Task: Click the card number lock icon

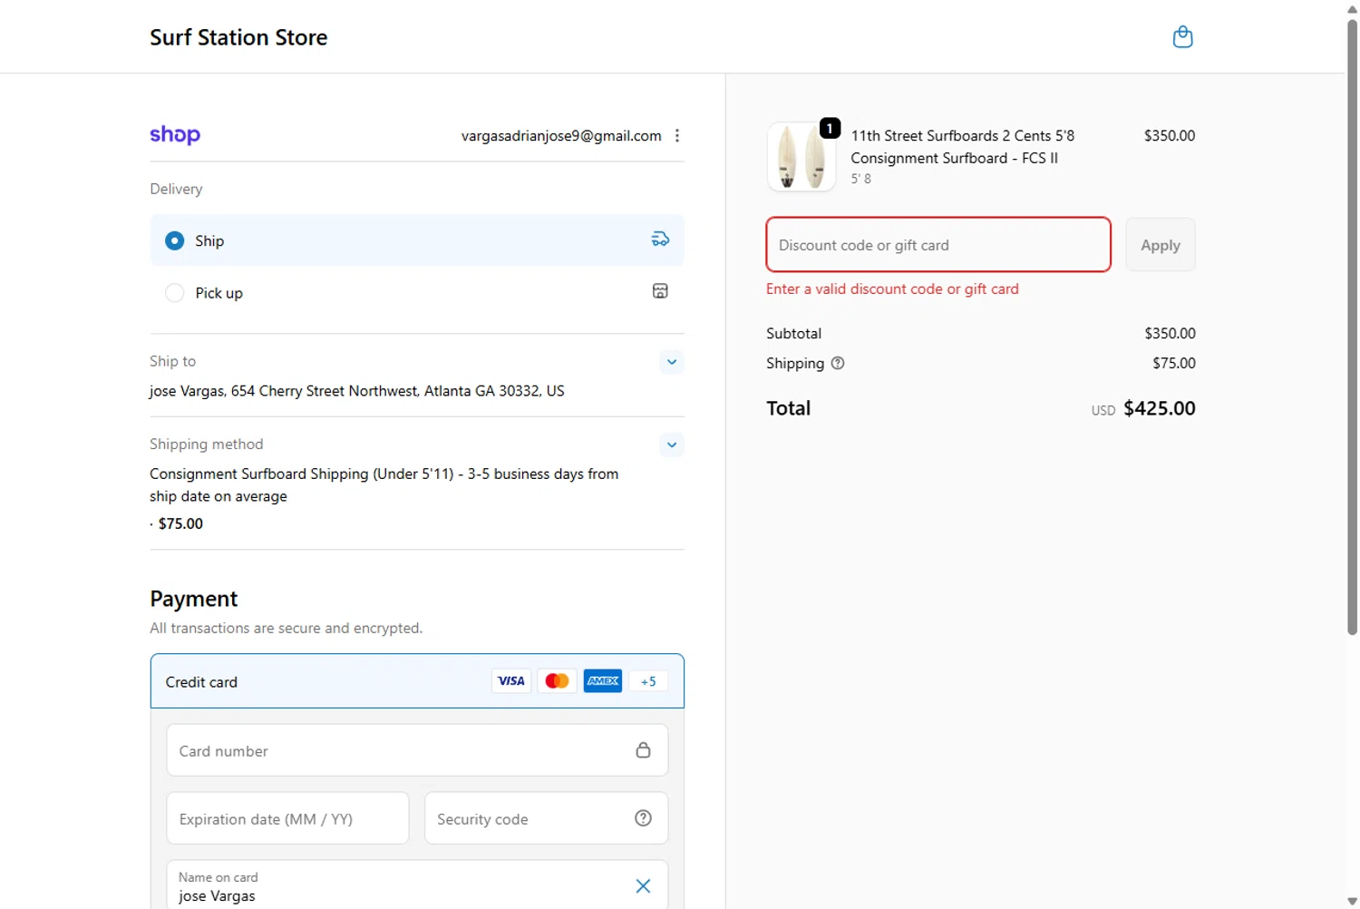Action: [x=643, y=750]
